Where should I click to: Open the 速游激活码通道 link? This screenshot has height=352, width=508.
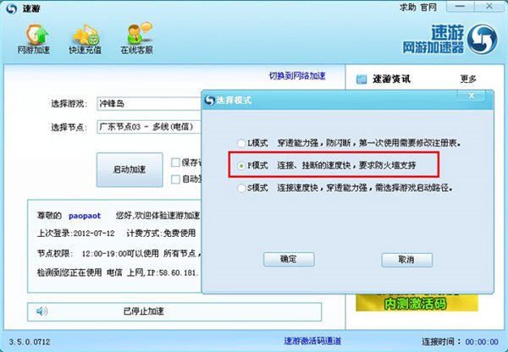pos(312,341)
